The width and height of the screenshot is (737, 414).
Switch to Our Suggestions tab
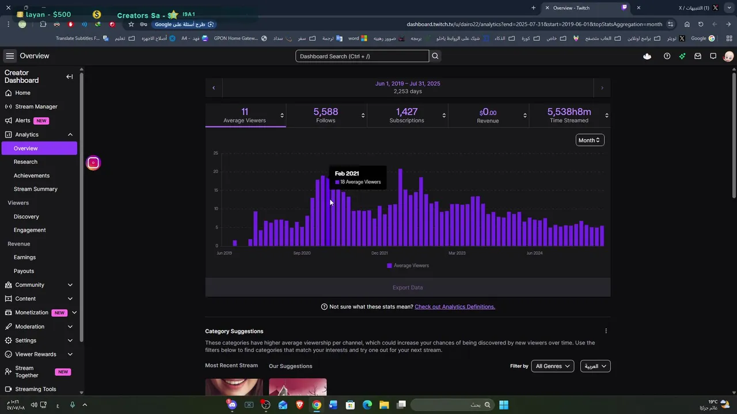click(x=290, y=366)
